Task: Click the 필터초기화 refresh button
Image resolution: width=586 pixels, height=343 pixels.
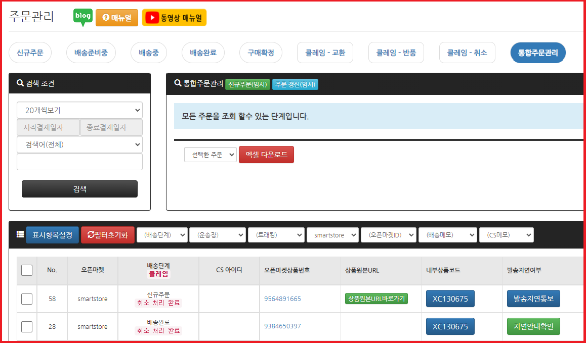Action: click(107, 235)
